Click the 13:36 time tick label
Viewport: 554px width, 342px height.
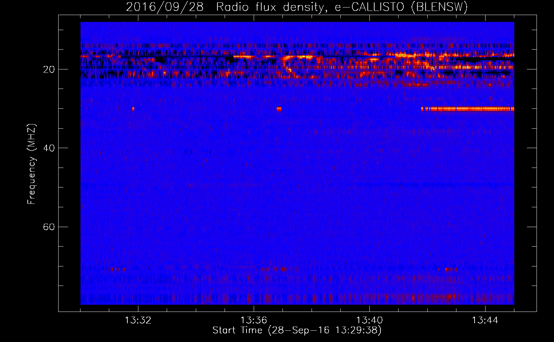click(254, 320)
